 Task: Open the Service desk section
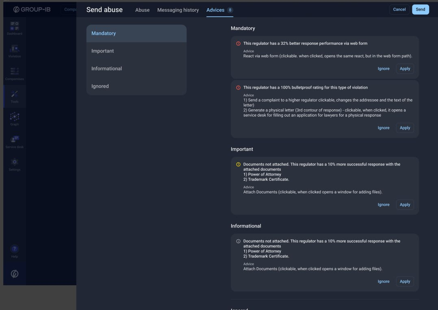pyautogui.click(x=15, y=140)
